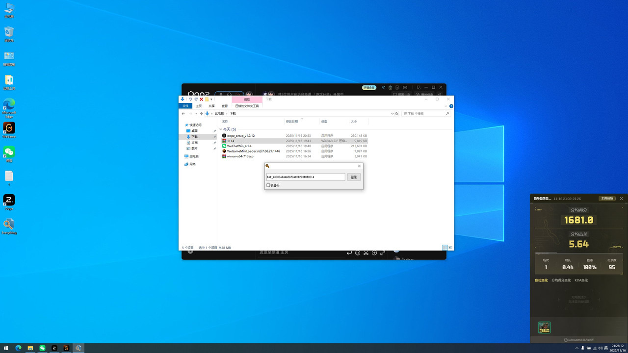Image resolution: width=628 pixels, height=353 pixels.
Task: Open the address bar history dropdown
Action: 392,113
